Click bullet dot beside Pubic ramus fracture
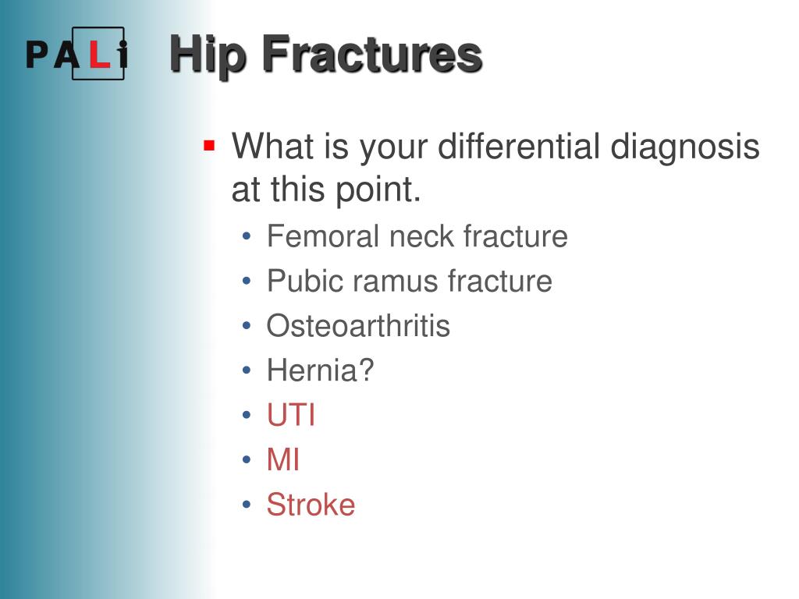799x599 pixels. [x=247, y=281]
